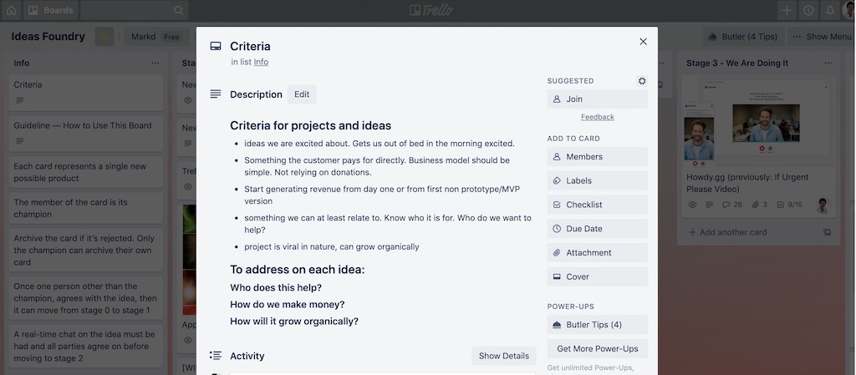Open the Trello home icon

pos(11,10)
